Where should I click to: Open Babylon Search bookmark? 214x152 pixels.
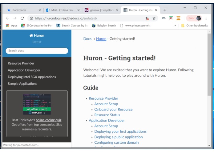(x=104, y=26)
